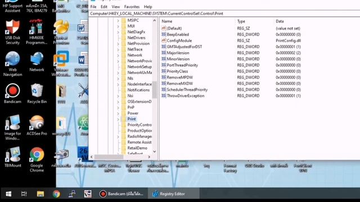Open HM600E Programmer desktop icon

[37, 32]
